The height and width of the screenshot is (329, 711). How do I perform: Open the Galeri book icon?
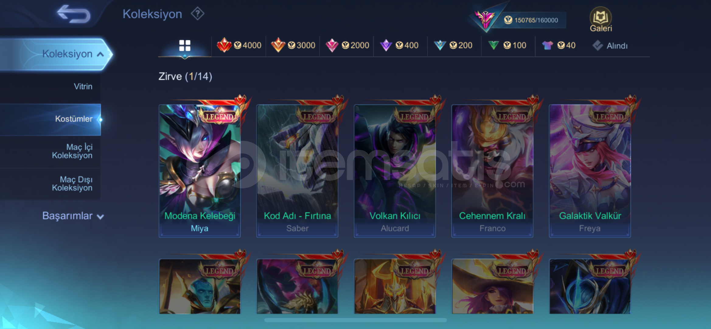(601, 19)
